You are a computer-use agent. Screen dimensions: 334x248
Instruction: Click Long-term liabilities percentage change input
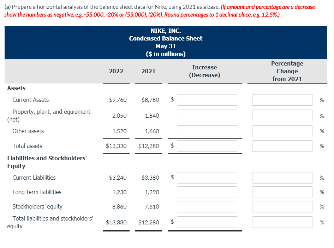pos(282,192)
